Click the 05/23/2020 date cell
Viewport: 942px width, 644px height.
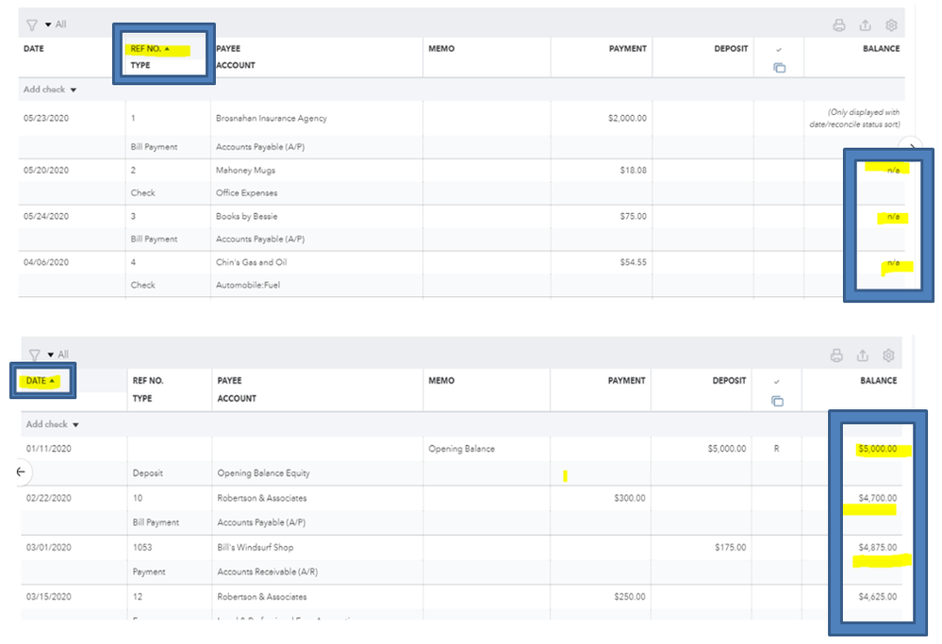tap(46, 119)
